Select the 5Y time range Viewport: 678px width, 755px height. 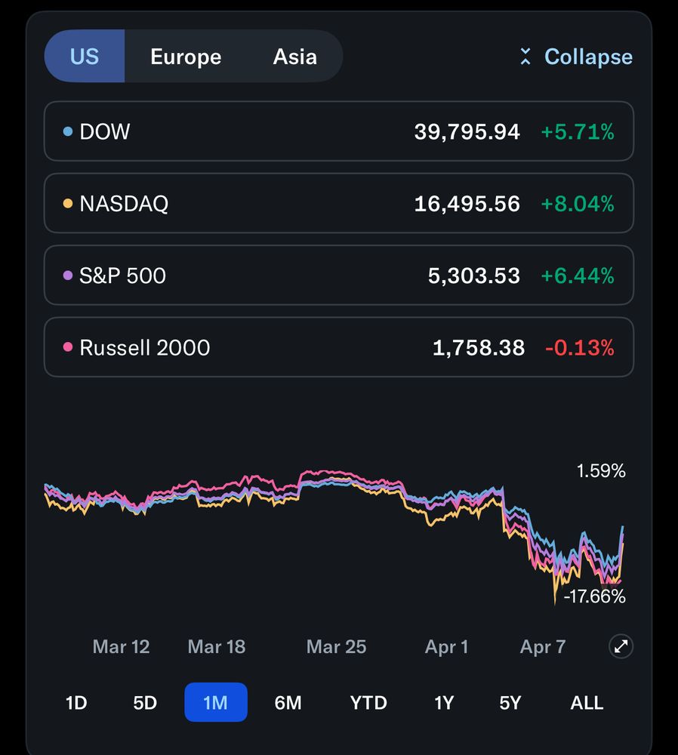(x=510, y=702)
